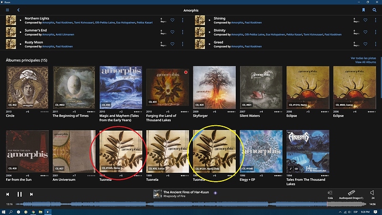Open the Am Universum album cover
The image size is (382, 215).
tap(74, 151)
